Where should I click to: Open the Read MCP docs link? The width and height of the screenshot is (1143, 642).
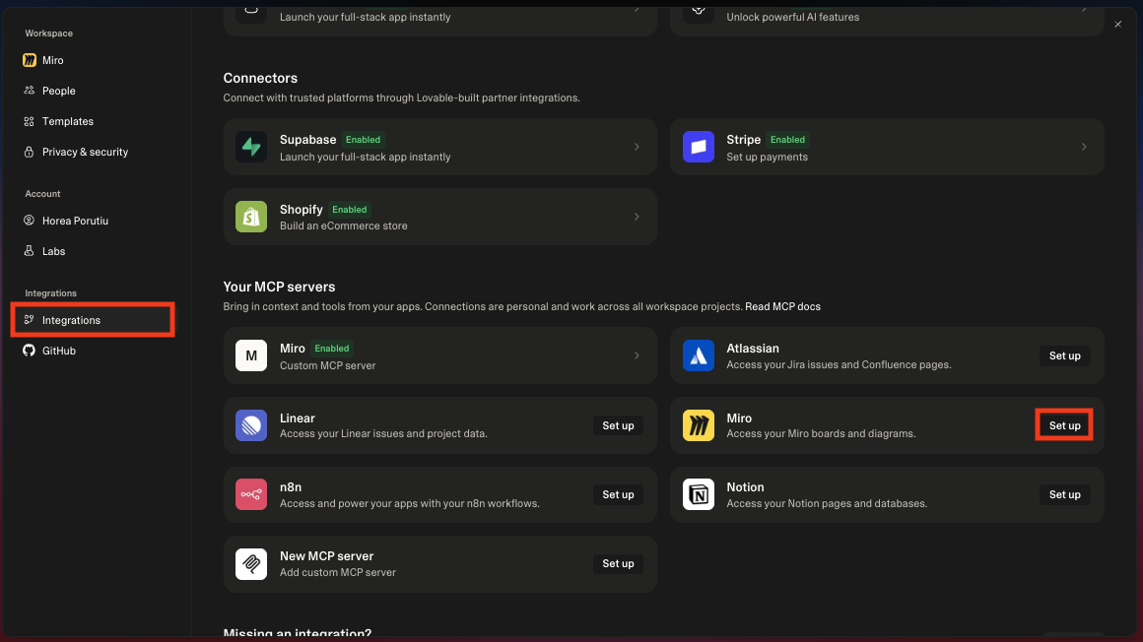coord(782,307)
